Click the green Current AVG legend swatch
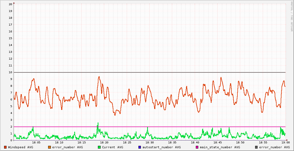294x151 pixels. [99, 147]
